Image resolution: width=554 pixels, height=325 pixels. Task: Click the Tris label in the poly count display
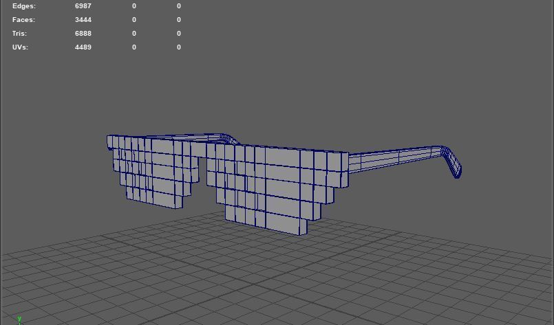pos(19,34)
